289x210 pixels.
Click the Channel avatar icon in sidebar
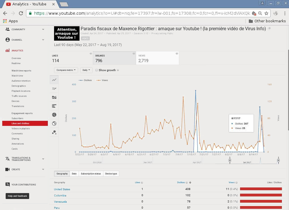point(8,40)
